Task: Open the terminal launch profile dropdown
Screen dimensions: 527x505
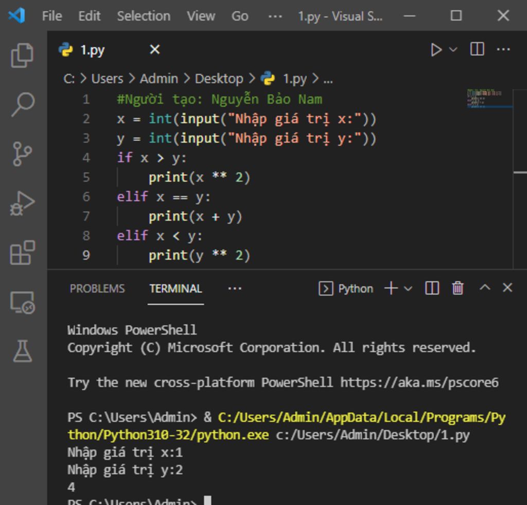Action: pyautogui.click(x=408, y=289)
